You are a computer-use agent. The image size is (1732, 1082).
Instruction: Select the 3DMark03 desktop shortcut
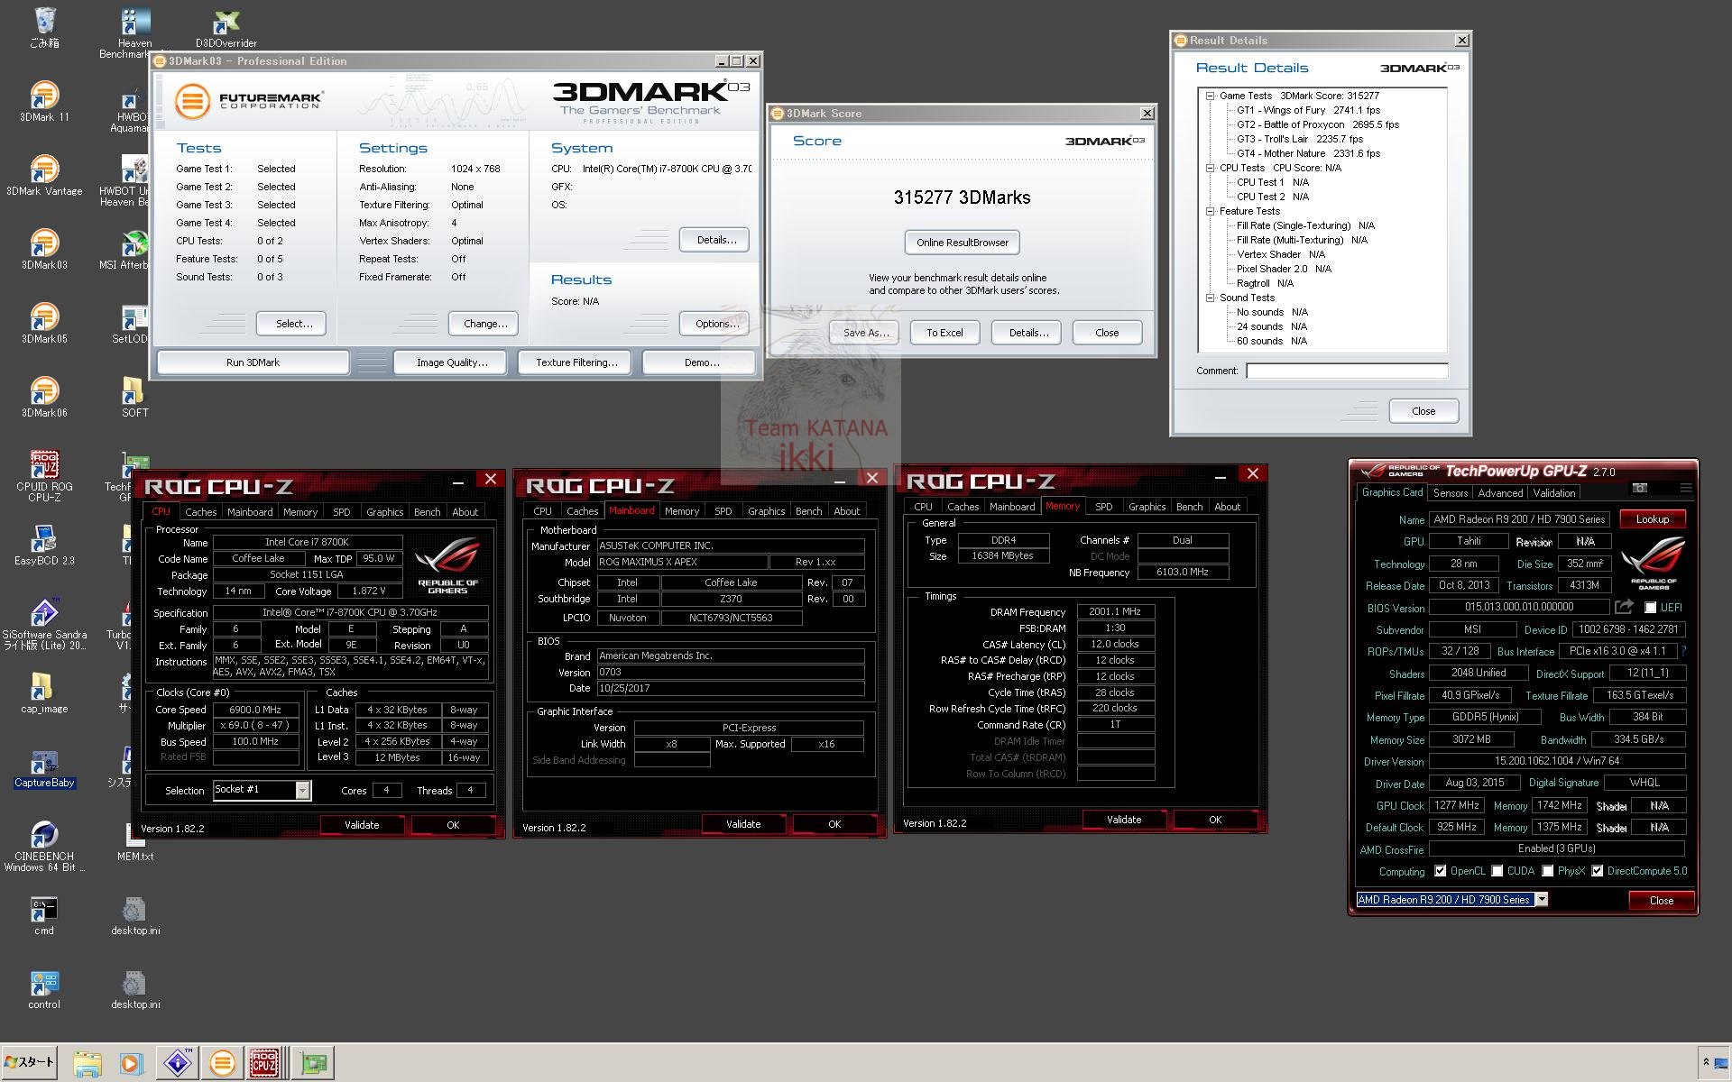44,249
